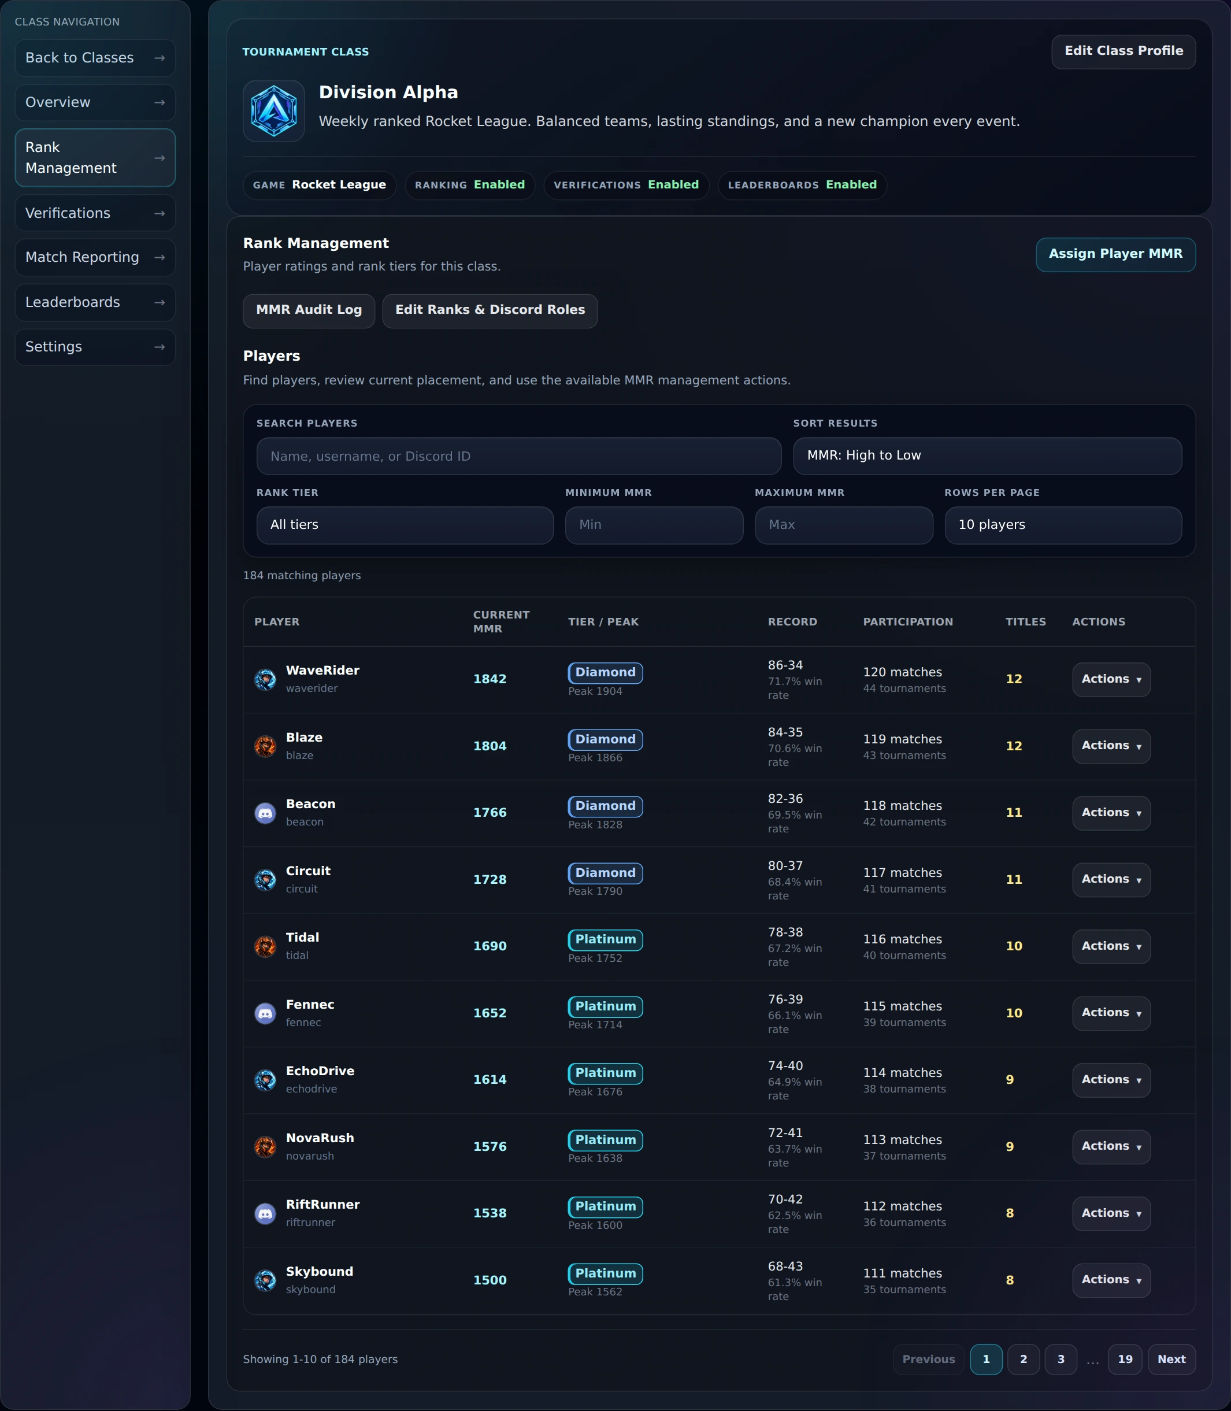Open Actions menu for Beacon
Screen dimensions: 1231x1411
(1111, 813)
